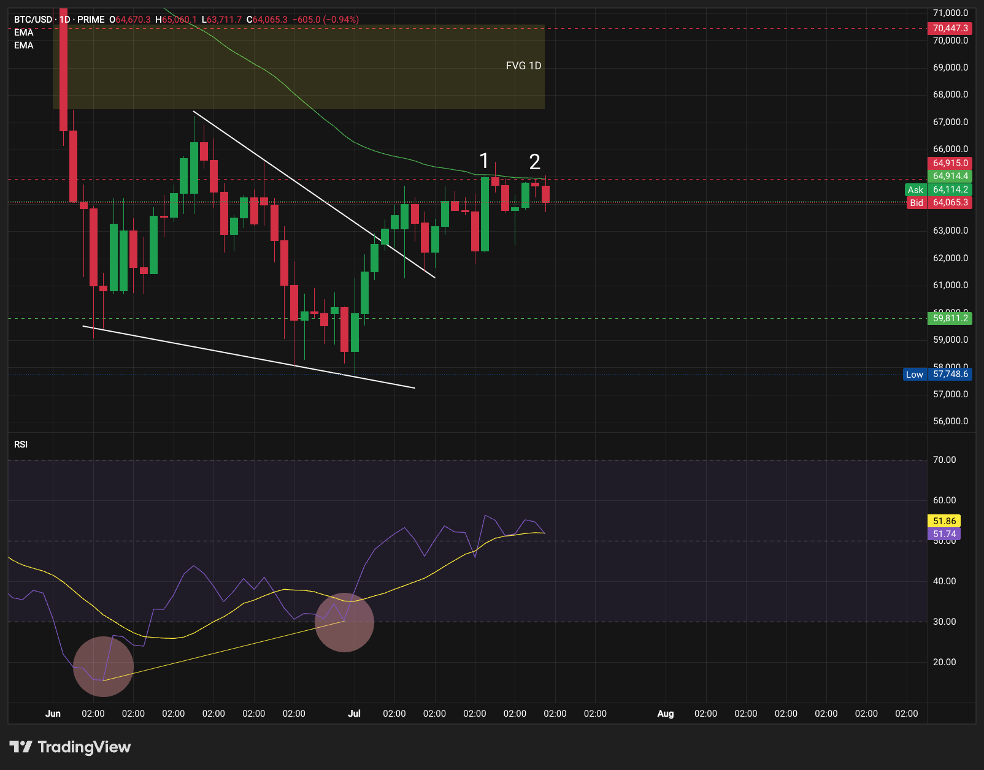This screenshot has height=770, width=984.
Task: Click the number 2 annotation
Action: point(534,162)
